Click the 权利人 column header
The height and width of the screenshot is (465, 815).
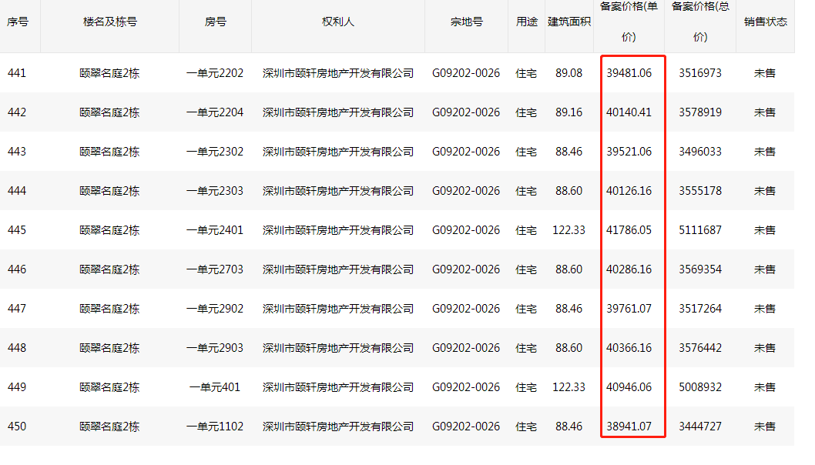338,22
